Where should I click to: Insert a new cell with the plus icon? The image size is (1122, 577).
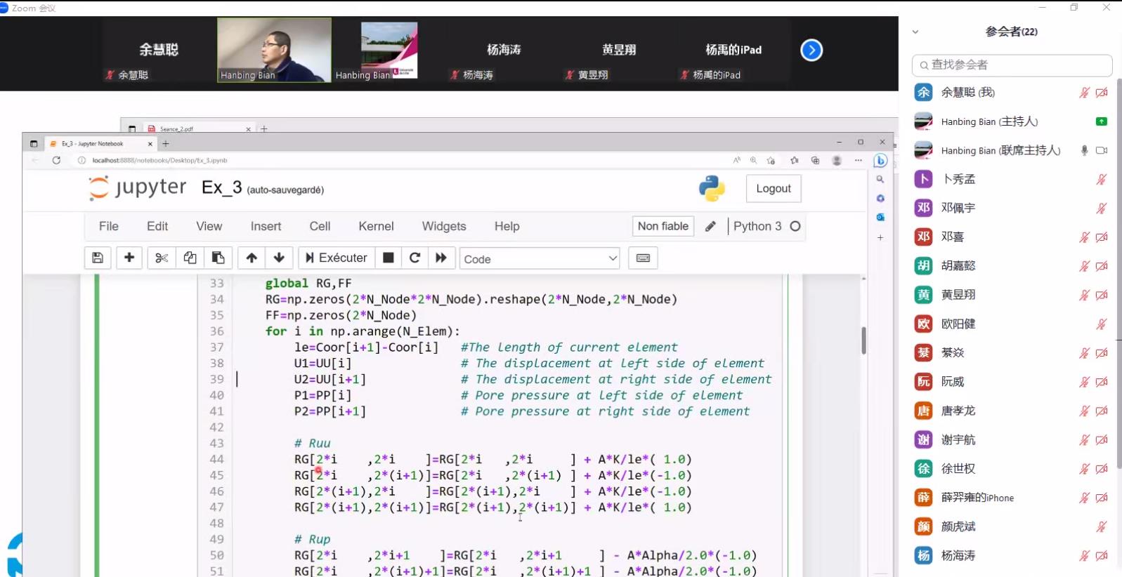point(129,258)
